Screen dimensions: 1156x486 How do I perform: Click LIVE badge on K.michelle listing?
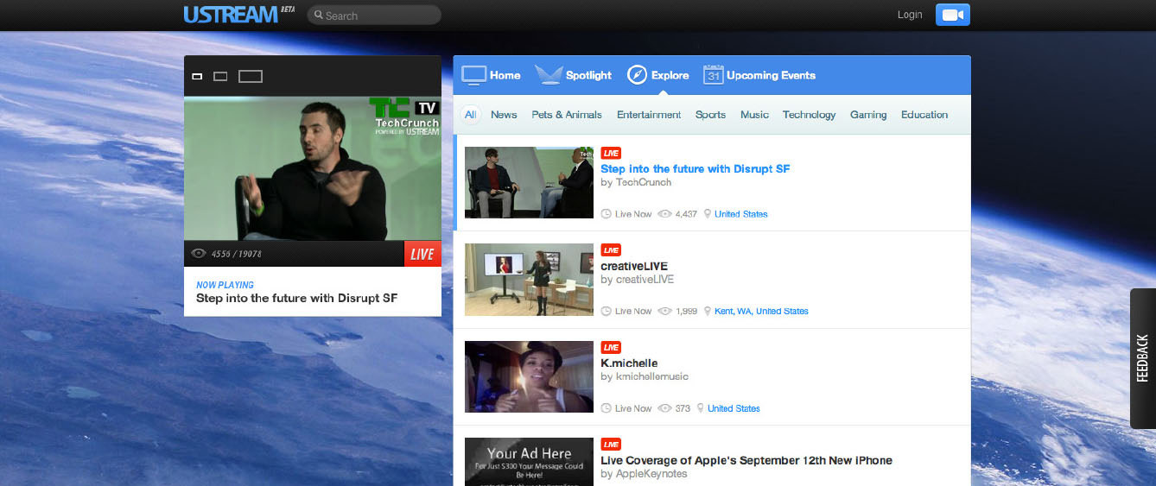(611, 348)
